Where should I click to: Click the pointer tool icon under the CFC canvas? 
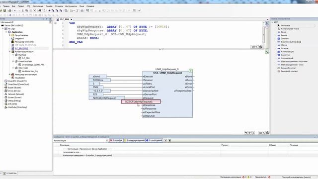coord(246,133)
